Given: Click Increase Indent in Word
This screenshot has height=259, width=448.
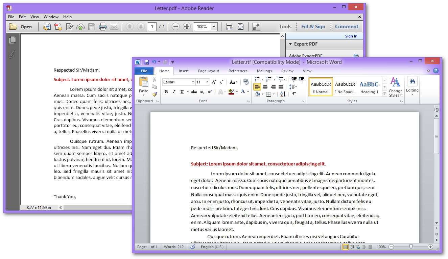Looking at the screenshot, I should (x=301, y=79).
